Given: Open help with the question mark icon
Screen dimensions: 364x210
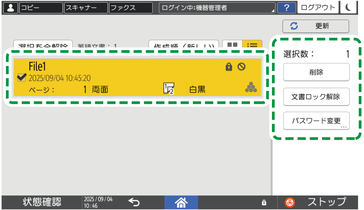Looking at the screenshot, I should (286, 8).
